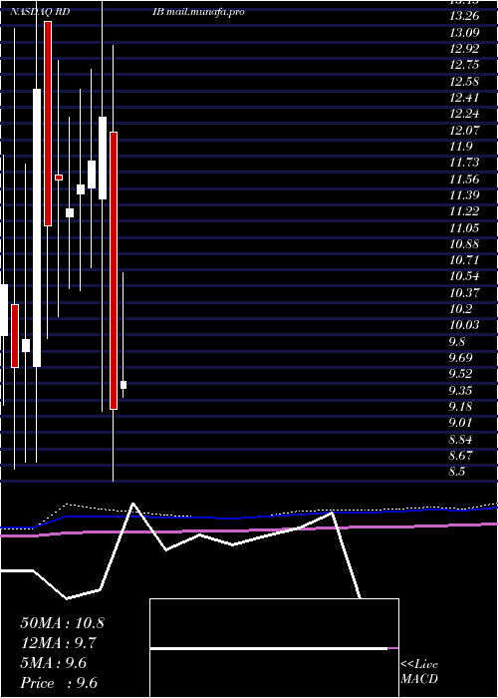
Task: Click the 10.54 price axis label
Action: (464, 276)
